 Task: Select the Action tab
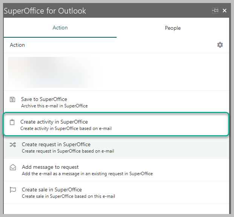pyautogui.click(x=60, y=28)
